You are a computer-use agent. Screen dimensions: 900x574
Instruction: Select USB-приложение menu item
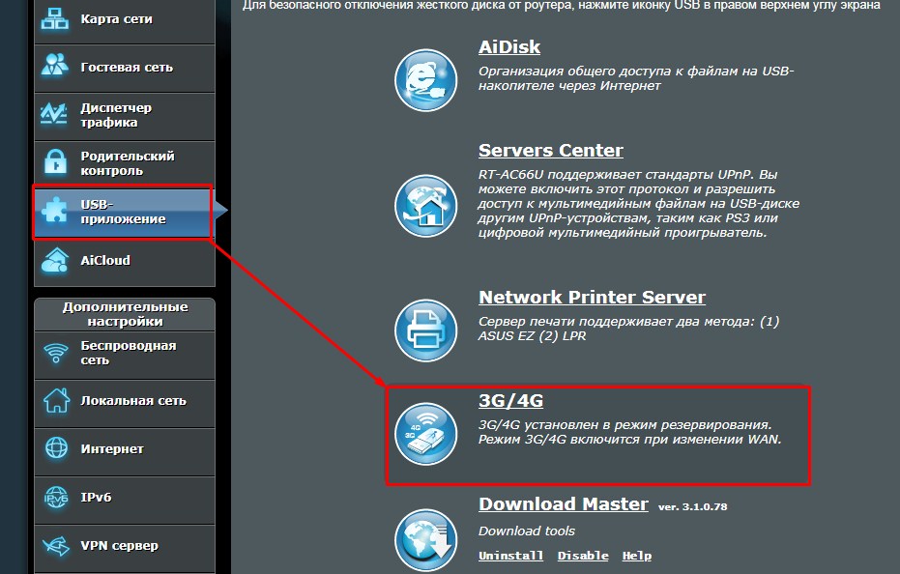click(x=124, y=212)
